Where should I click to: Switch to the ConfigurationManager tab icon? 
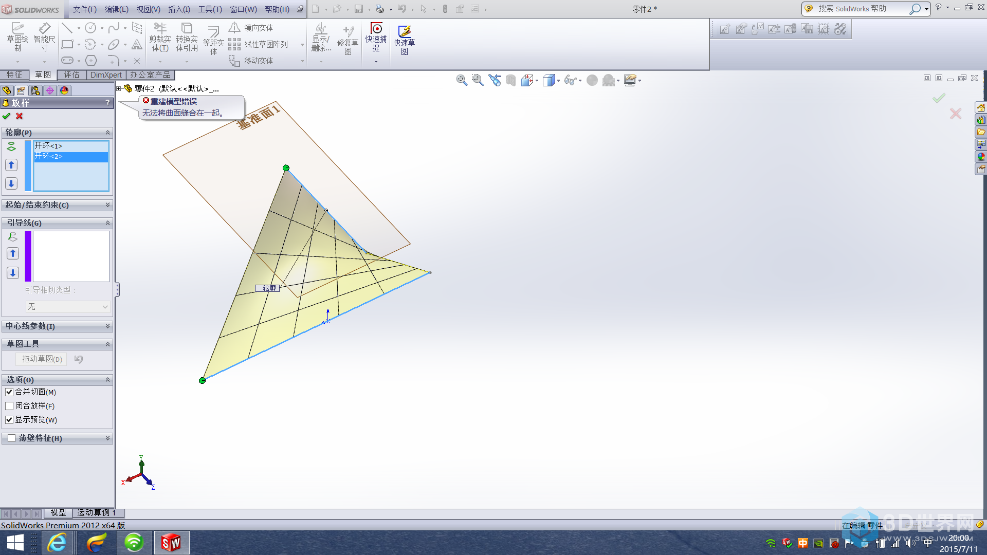tap(35, 90)
